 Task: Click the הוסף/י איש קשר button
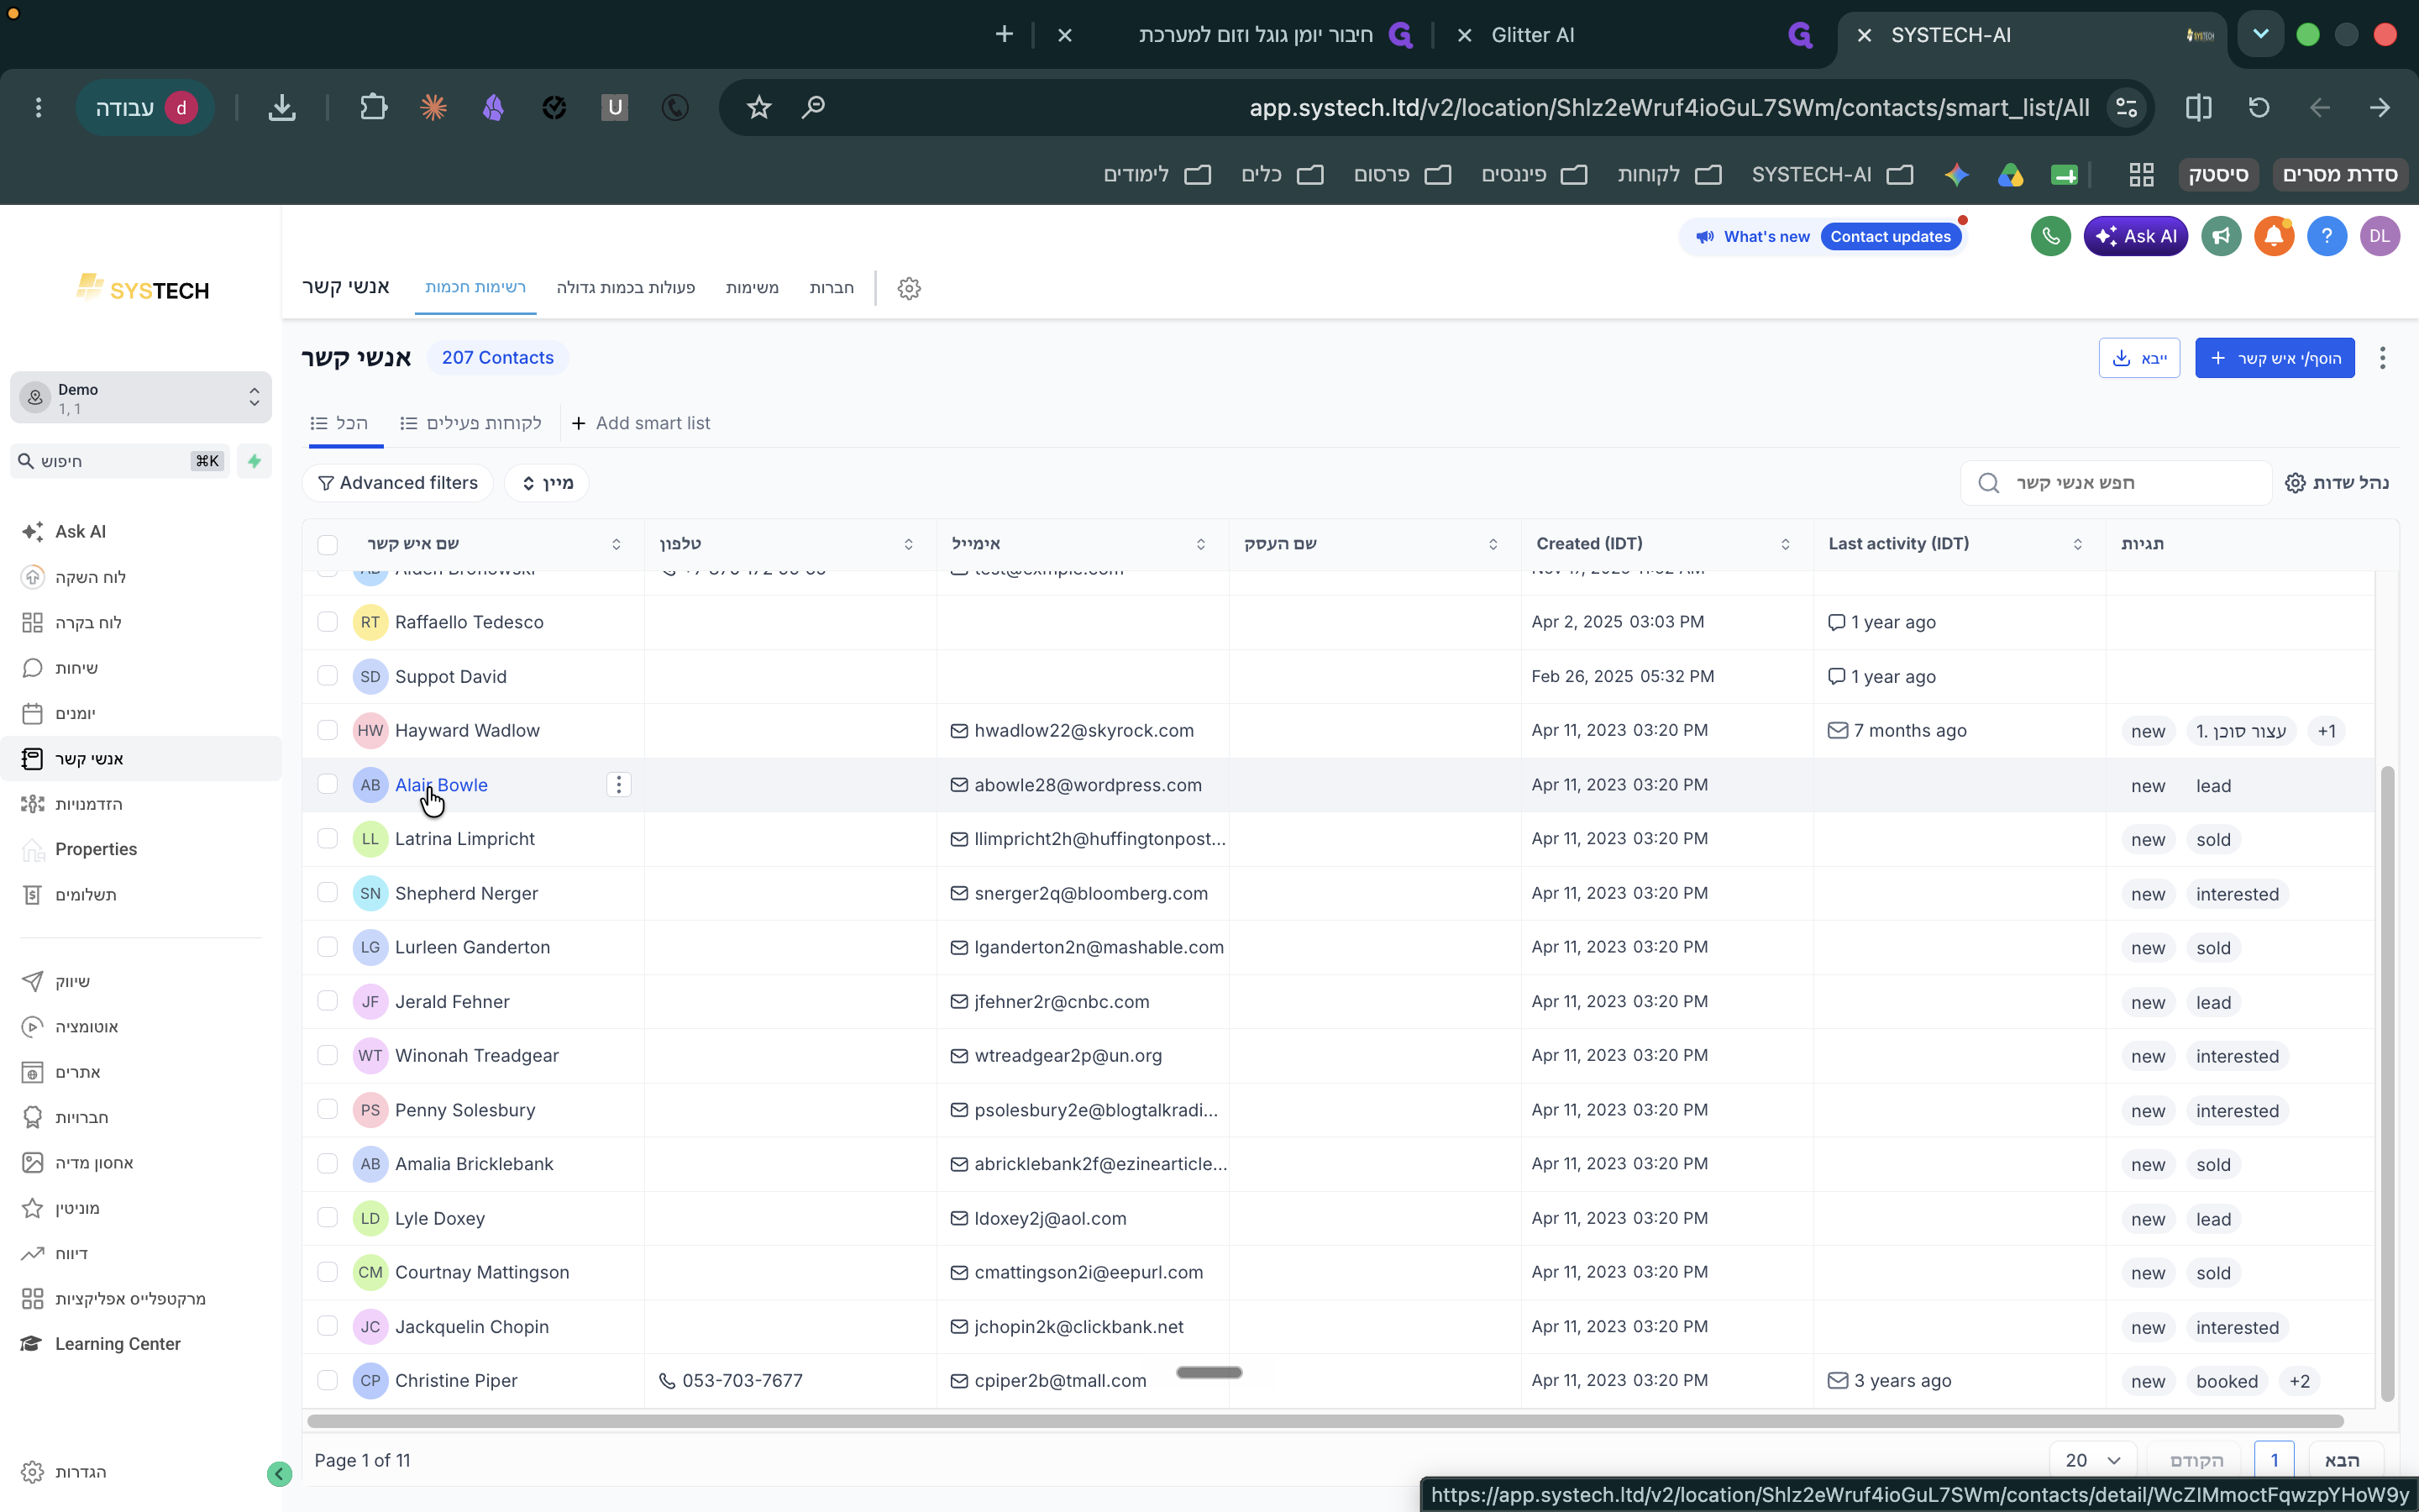coord(2275,358)
